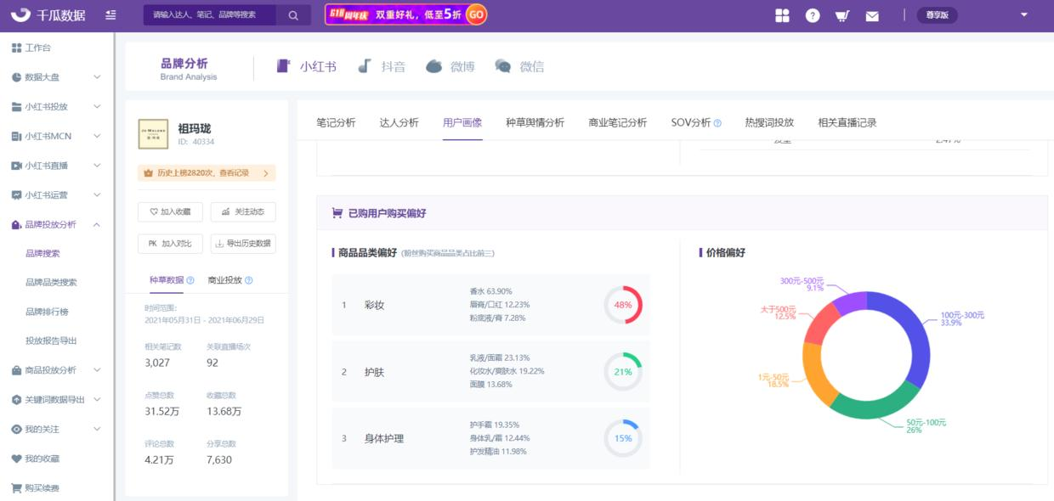Click the 导出历史数据 export button
Viewport: 1054px width, 501px height.
tap(242, 244)
